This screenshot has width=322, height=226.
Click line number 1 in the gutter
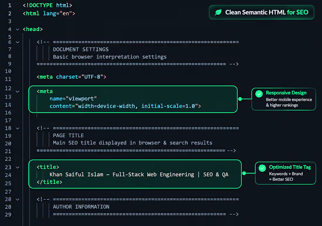[x=10, y=5]
